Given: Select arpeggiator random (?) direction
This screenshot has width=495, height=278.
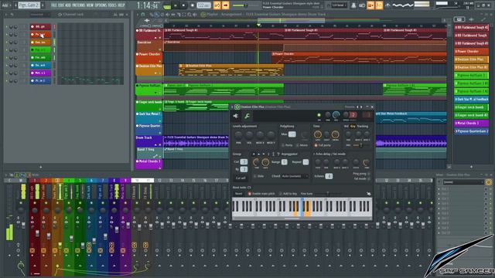Looking at the screenshot, I should point(278,154).
